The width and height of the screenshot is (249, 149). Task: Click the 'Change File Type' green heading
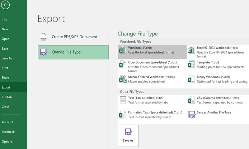click(138, 34)
